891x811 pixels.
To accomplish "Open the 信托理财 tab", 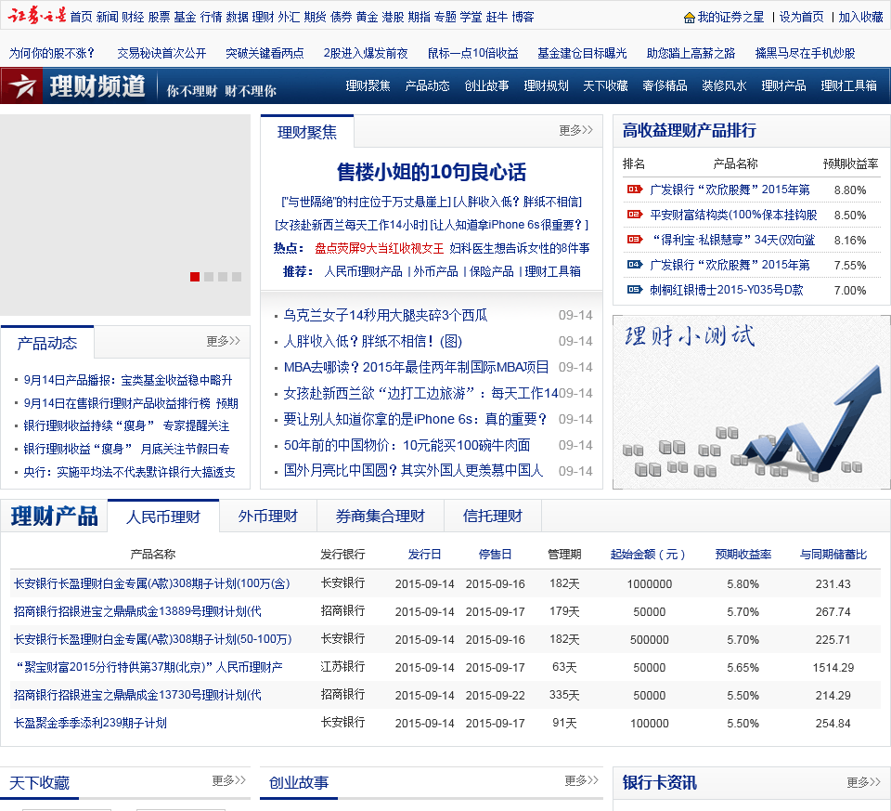I will pyautogui.click(x=492, y=516).
